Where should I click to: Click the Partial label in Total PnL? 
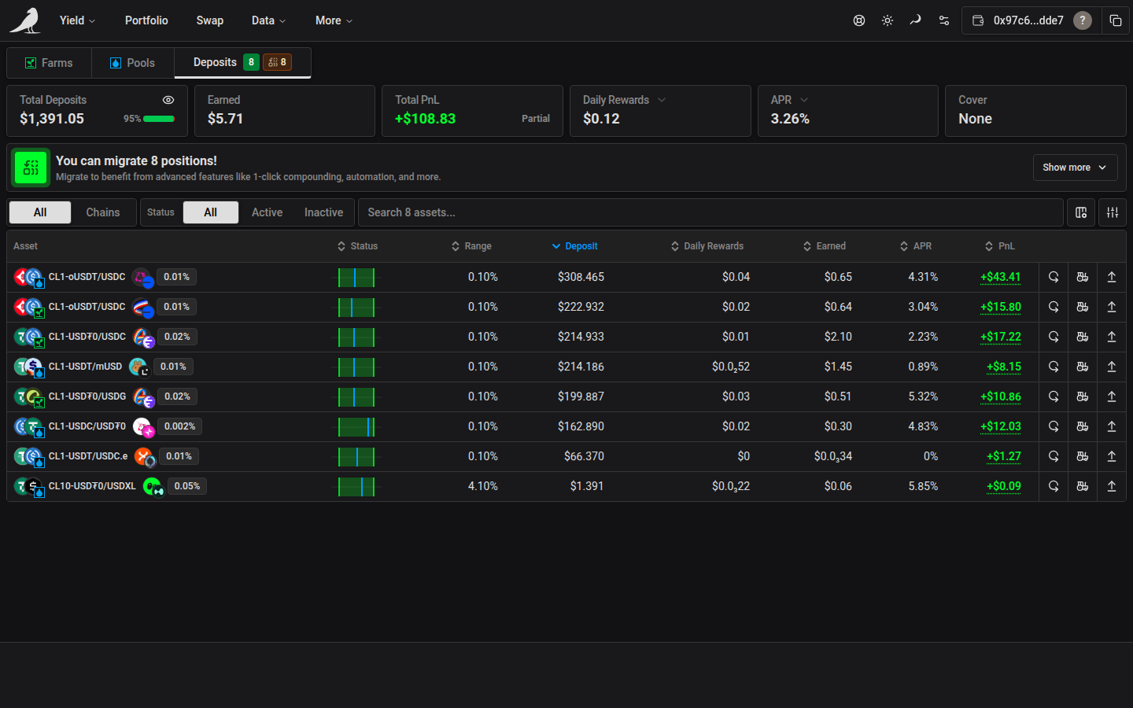pos(536,119)
